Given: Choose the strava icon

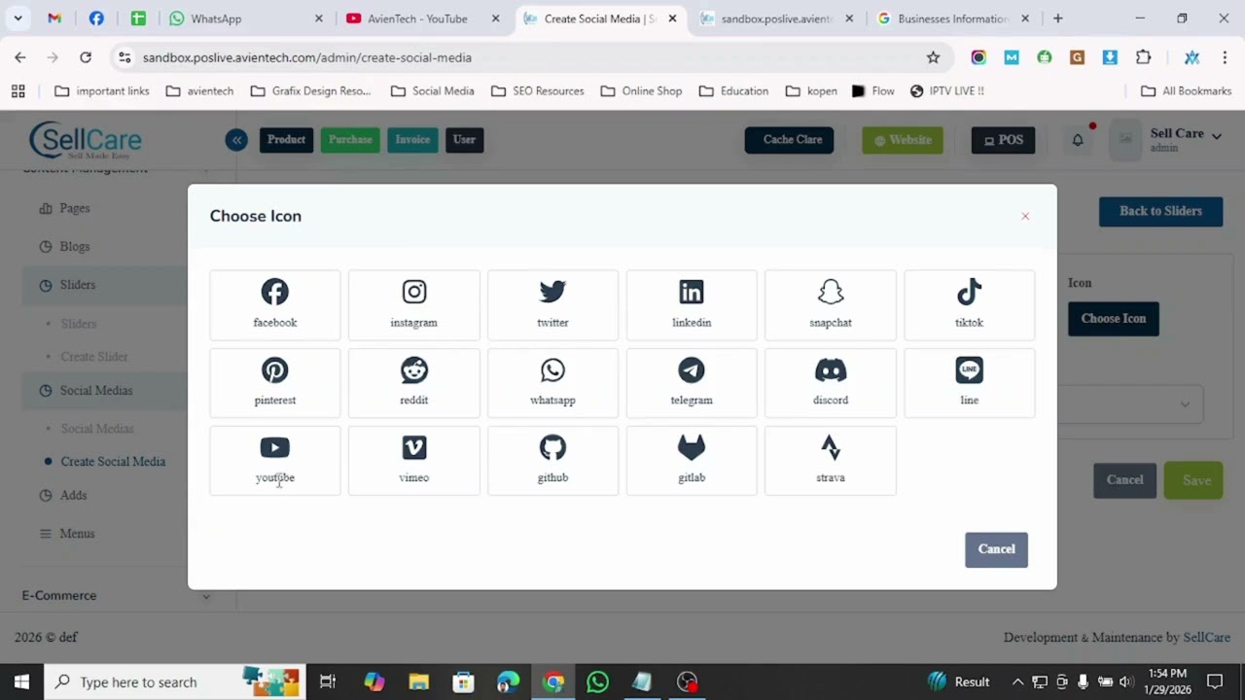Looking at the screenshot, I should [831, 461].
